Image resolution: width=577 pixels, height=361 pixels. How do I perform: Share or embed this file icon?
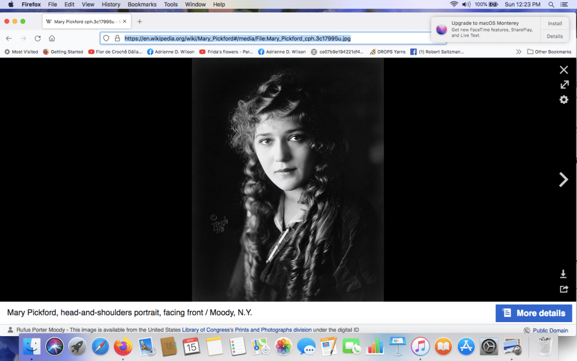coord(563,289)
